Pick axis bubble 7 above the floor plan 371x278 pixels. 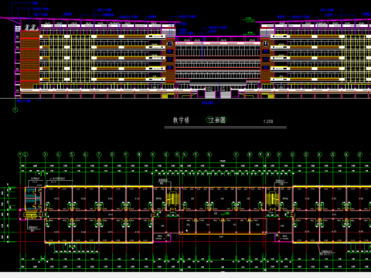click(x=99, y=154)
